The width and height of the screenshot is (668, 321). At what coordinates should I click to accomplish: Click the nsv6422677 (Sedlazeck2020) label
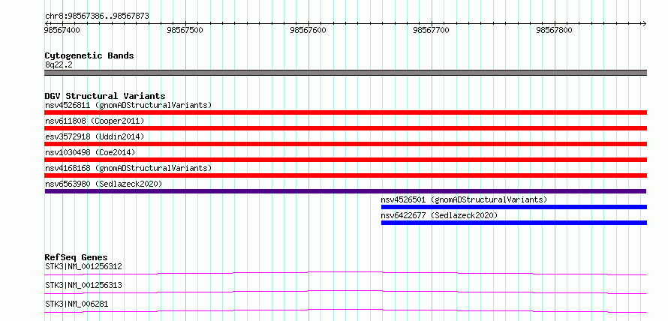tap(439, 215)
